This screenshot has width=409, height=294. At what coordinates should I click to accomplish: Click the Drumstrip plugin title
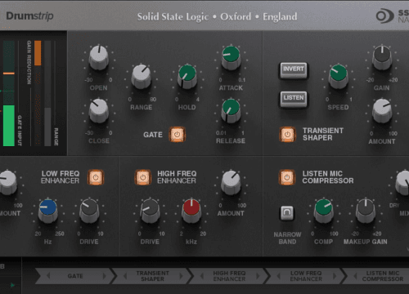tap(29, 16)
